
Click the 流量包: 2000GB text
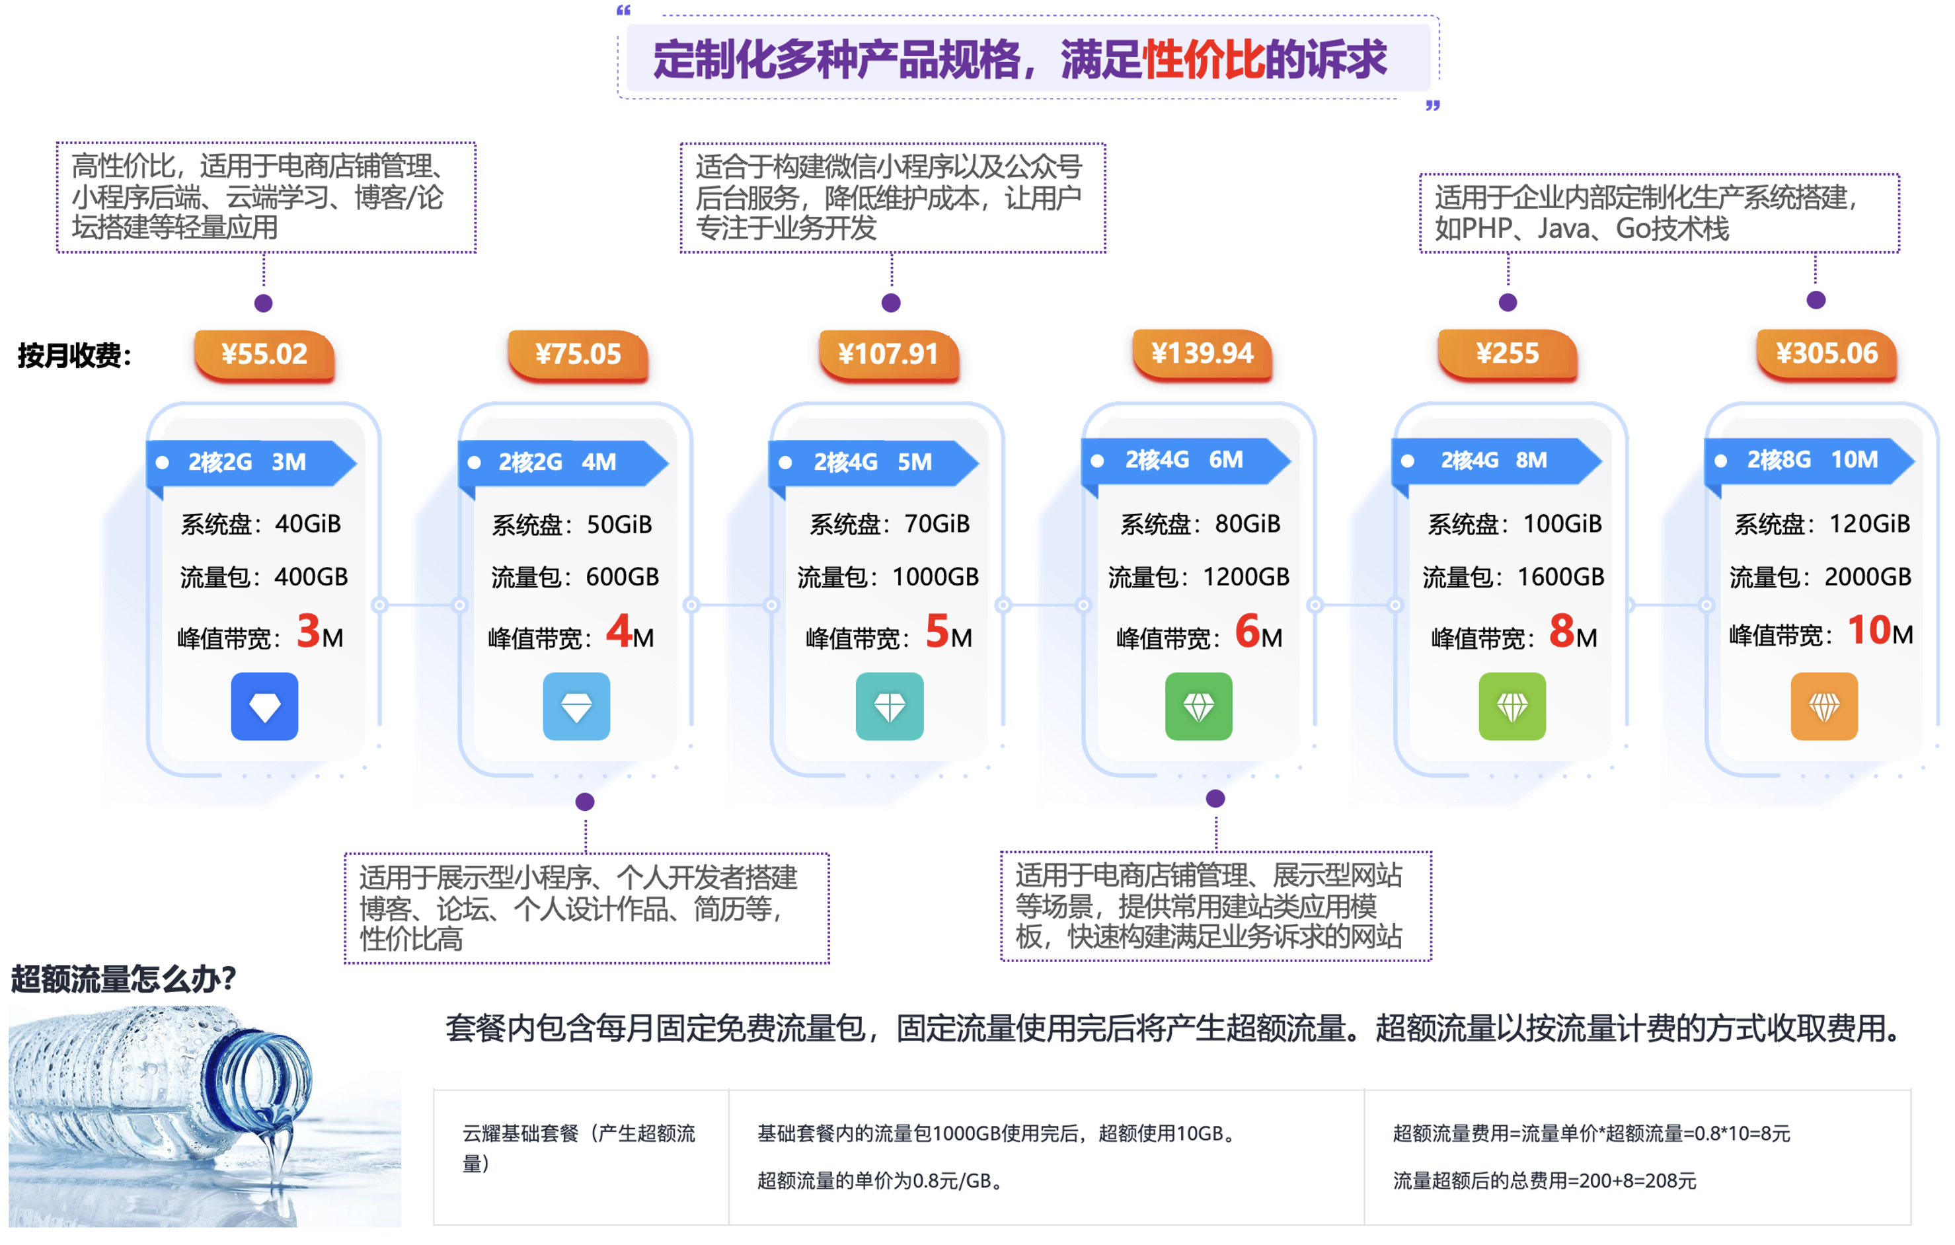(x=1820, y=577)
